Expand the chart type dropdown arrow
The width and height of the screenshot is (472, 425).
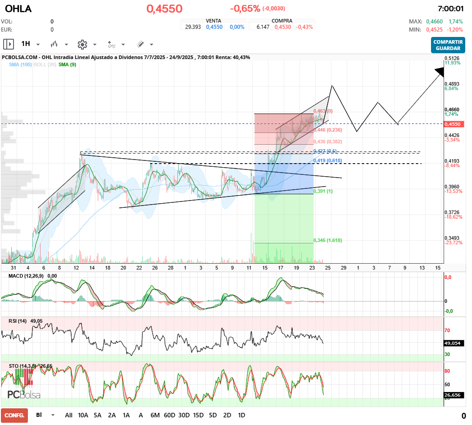click(67, 45)
